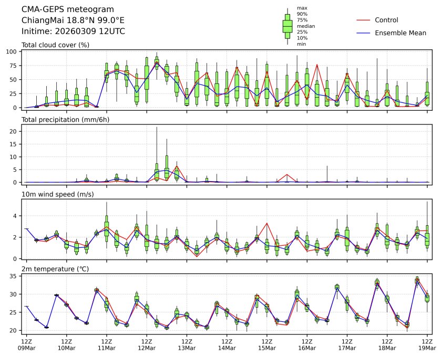Screen dimensions: 442x357
Task: Click the Initime 20260309 12UTC text
Action: [73, 31]
